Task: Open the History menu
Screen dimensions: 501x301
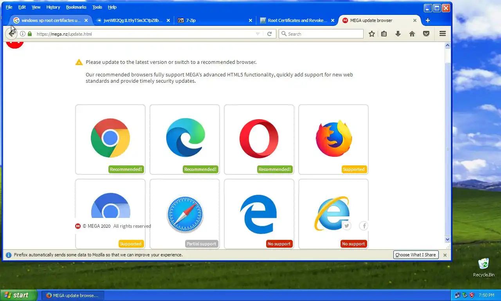Action: [53, 7]
